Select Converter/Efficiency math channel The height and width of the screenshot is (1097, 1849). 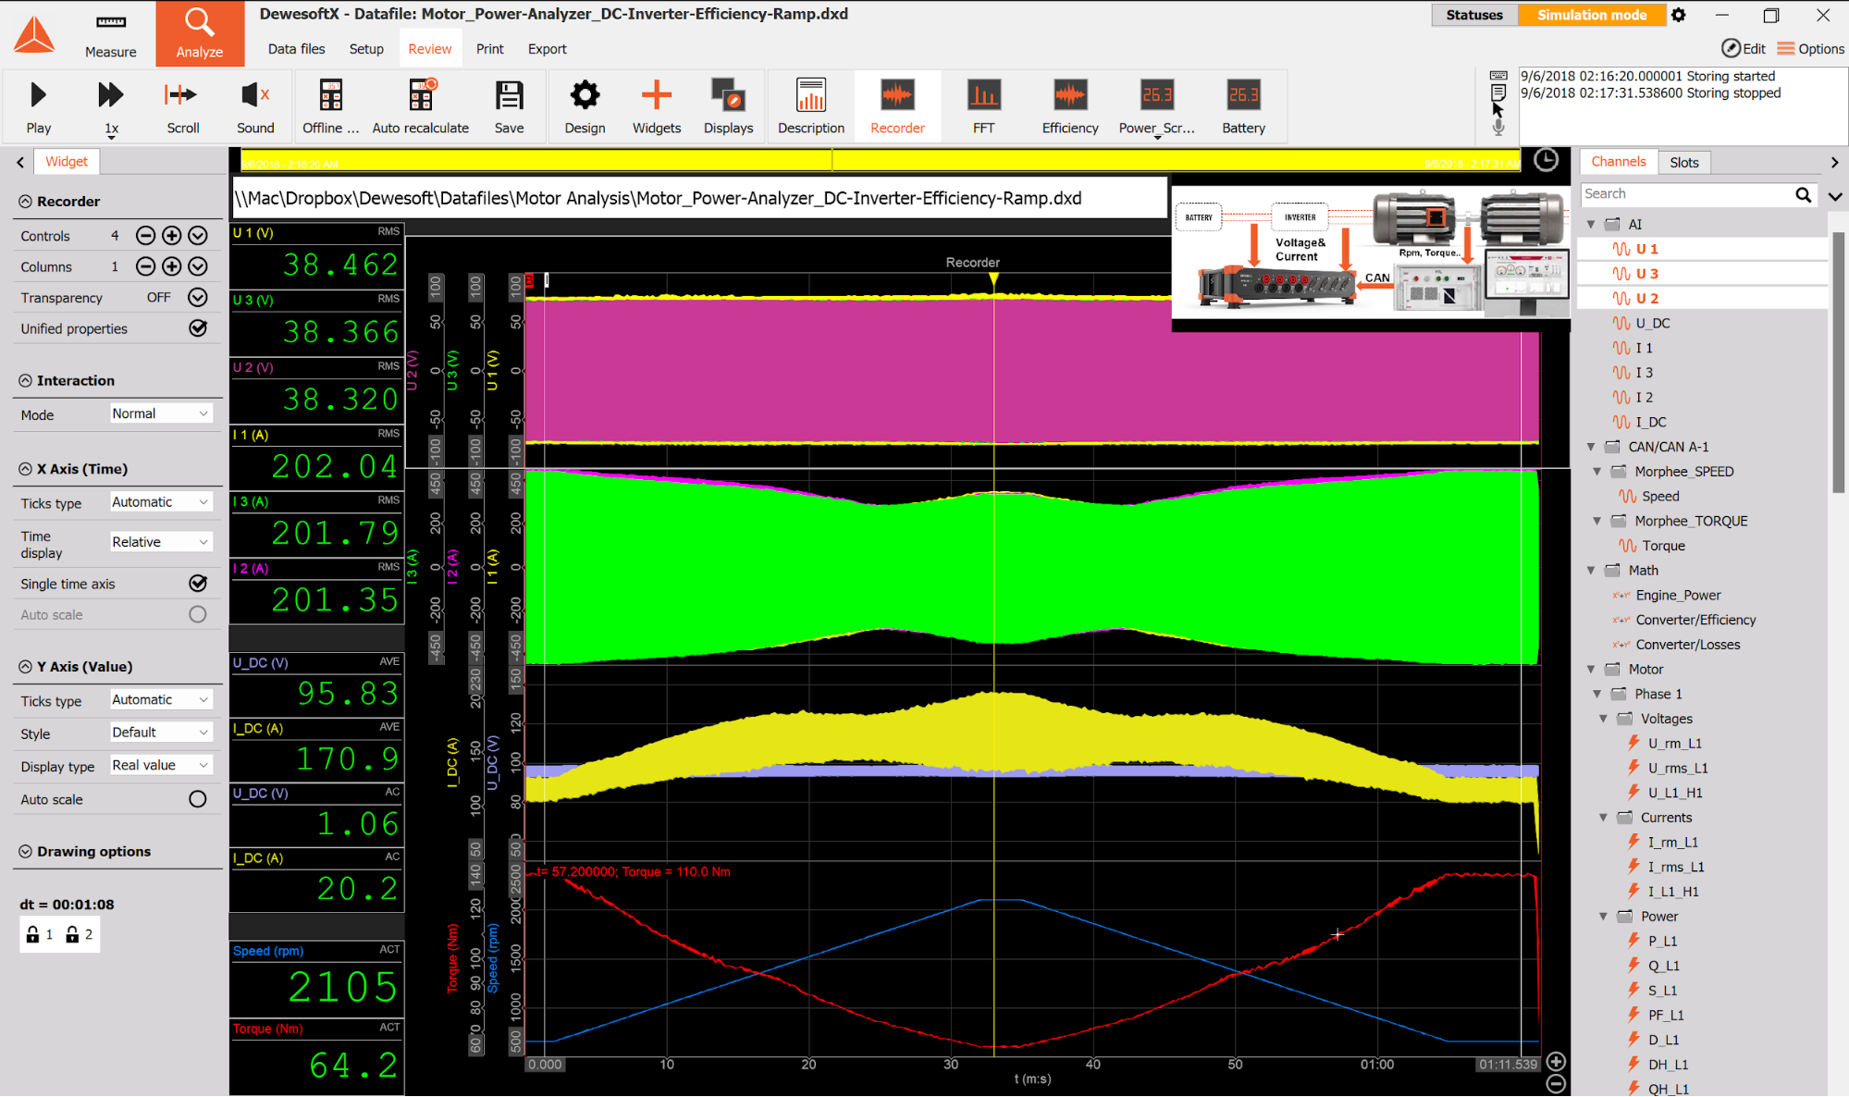click(1695, 620)
